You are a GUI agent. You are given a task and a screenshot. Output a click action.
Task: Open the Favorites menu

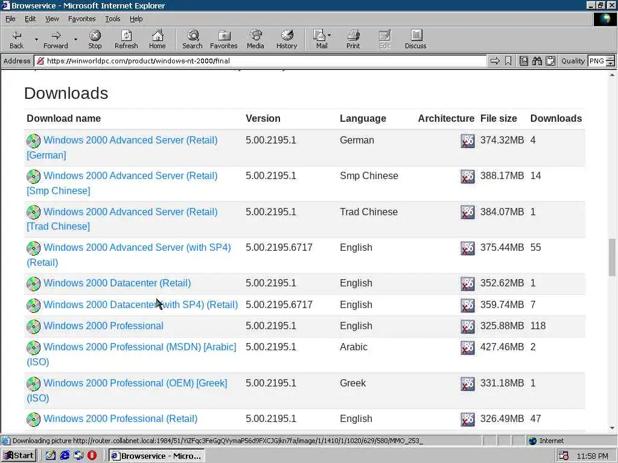81,19
